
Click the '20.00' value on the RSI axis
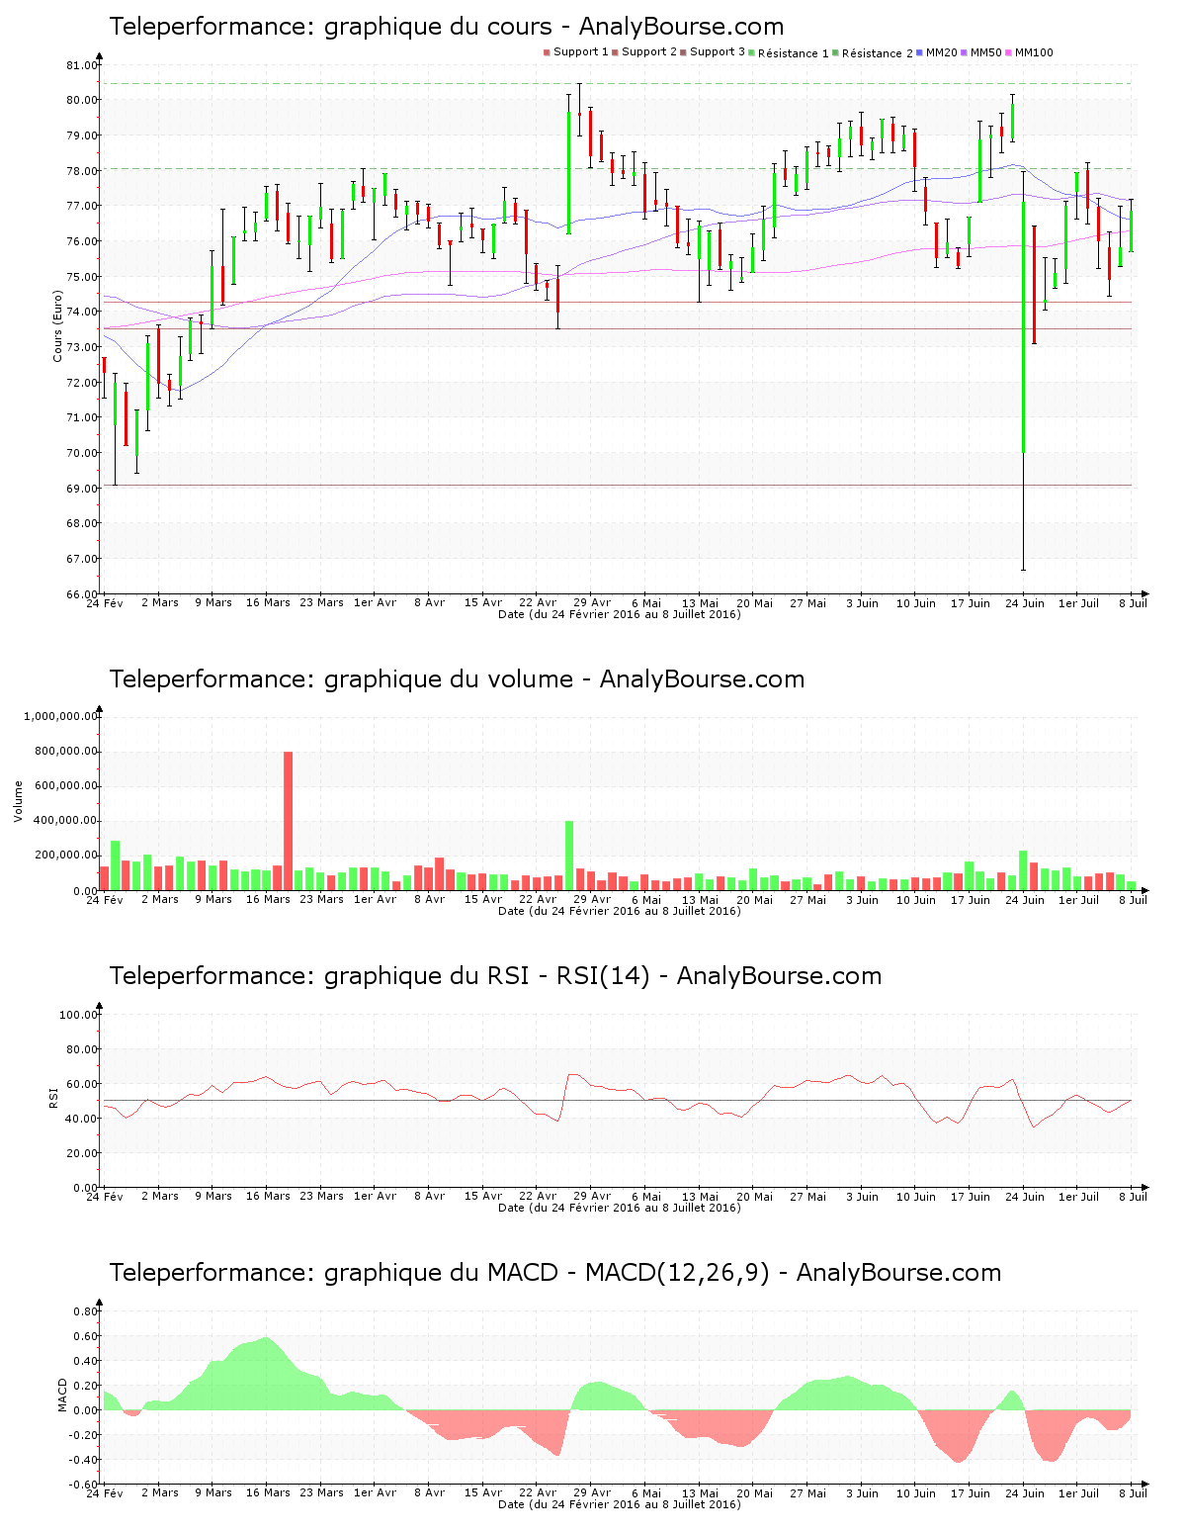point(81,1153)
